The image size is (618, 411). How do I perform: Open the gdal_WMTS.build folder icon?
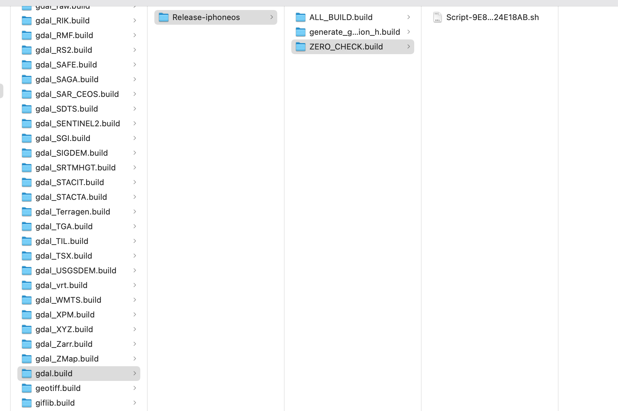26,300
